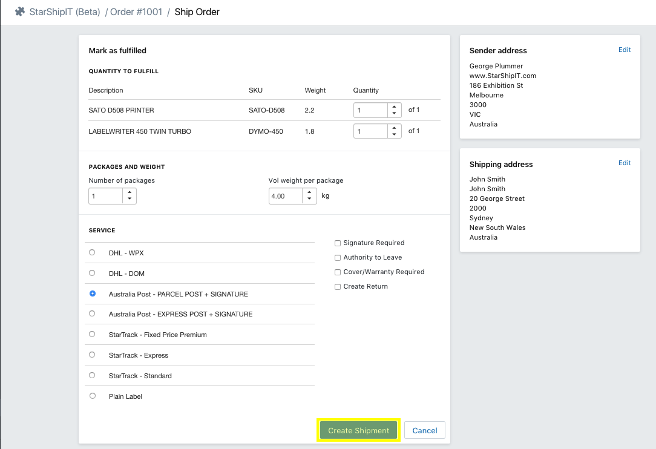The width and height of the screenshot is (656, 449).
Task: Focus the Number of packages field
Action: tap(106, 196)
